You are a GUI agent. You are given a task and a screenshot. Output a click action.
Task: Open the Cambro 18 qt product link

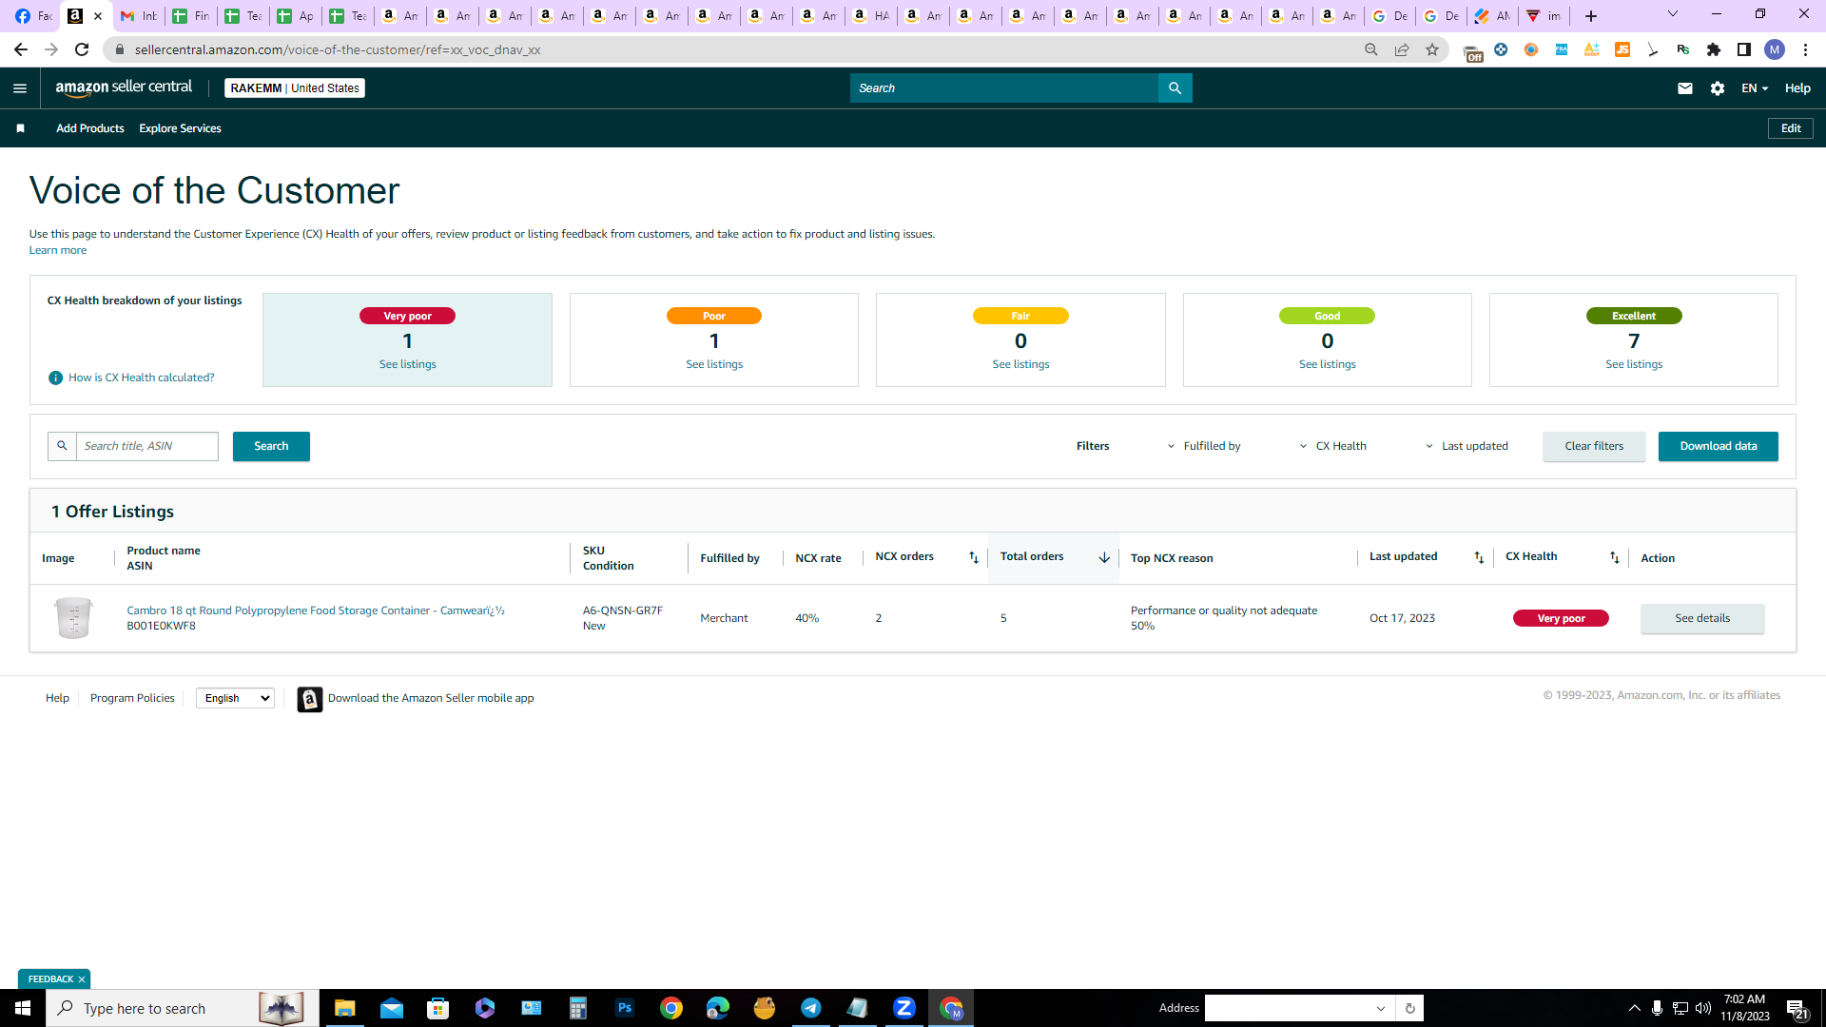pyautogui.click(x=316, y=610)
